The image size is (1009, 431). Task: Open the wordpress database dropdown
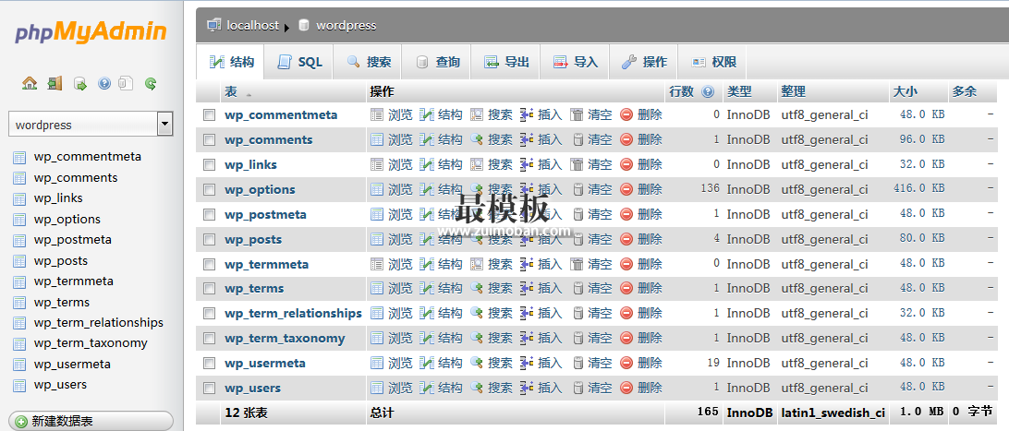coord(91,124)
